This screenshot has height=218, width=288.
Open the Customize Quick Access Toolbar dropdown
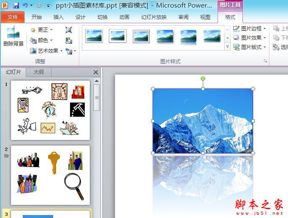point(48,6)
